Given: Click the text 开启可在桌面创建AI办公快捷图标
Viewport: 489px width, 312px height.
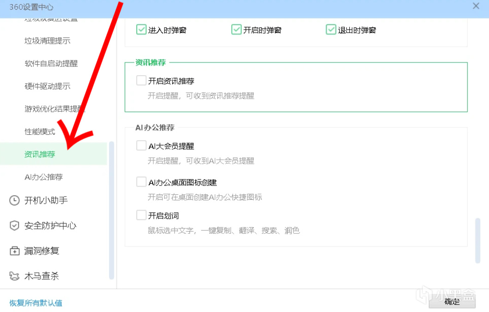Looking at the screenshot, I should (205, 197).
